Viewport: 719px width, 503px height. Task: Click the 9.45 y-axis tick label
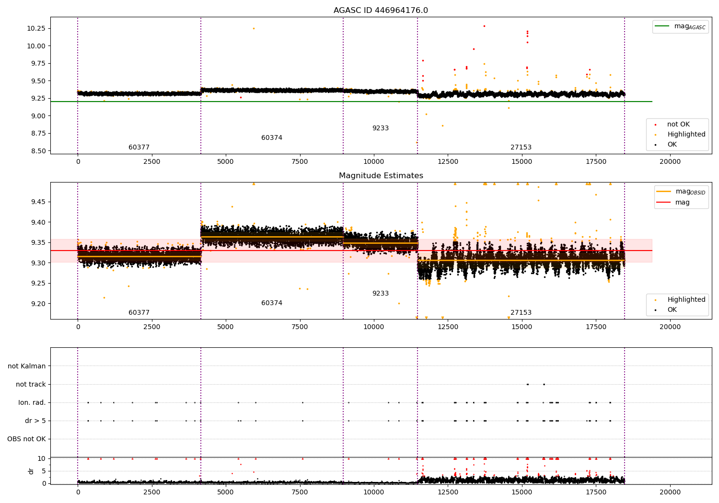tap(38, 202)
